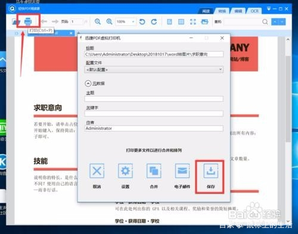Rotate page counterclockwise

click(x=142, y=21)
